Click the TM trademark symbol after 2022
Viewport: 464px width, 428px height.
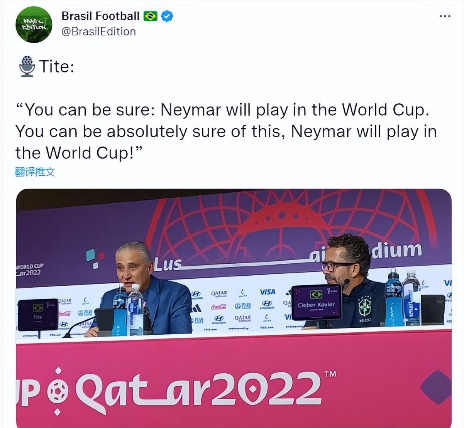click(x=330, y=374)
